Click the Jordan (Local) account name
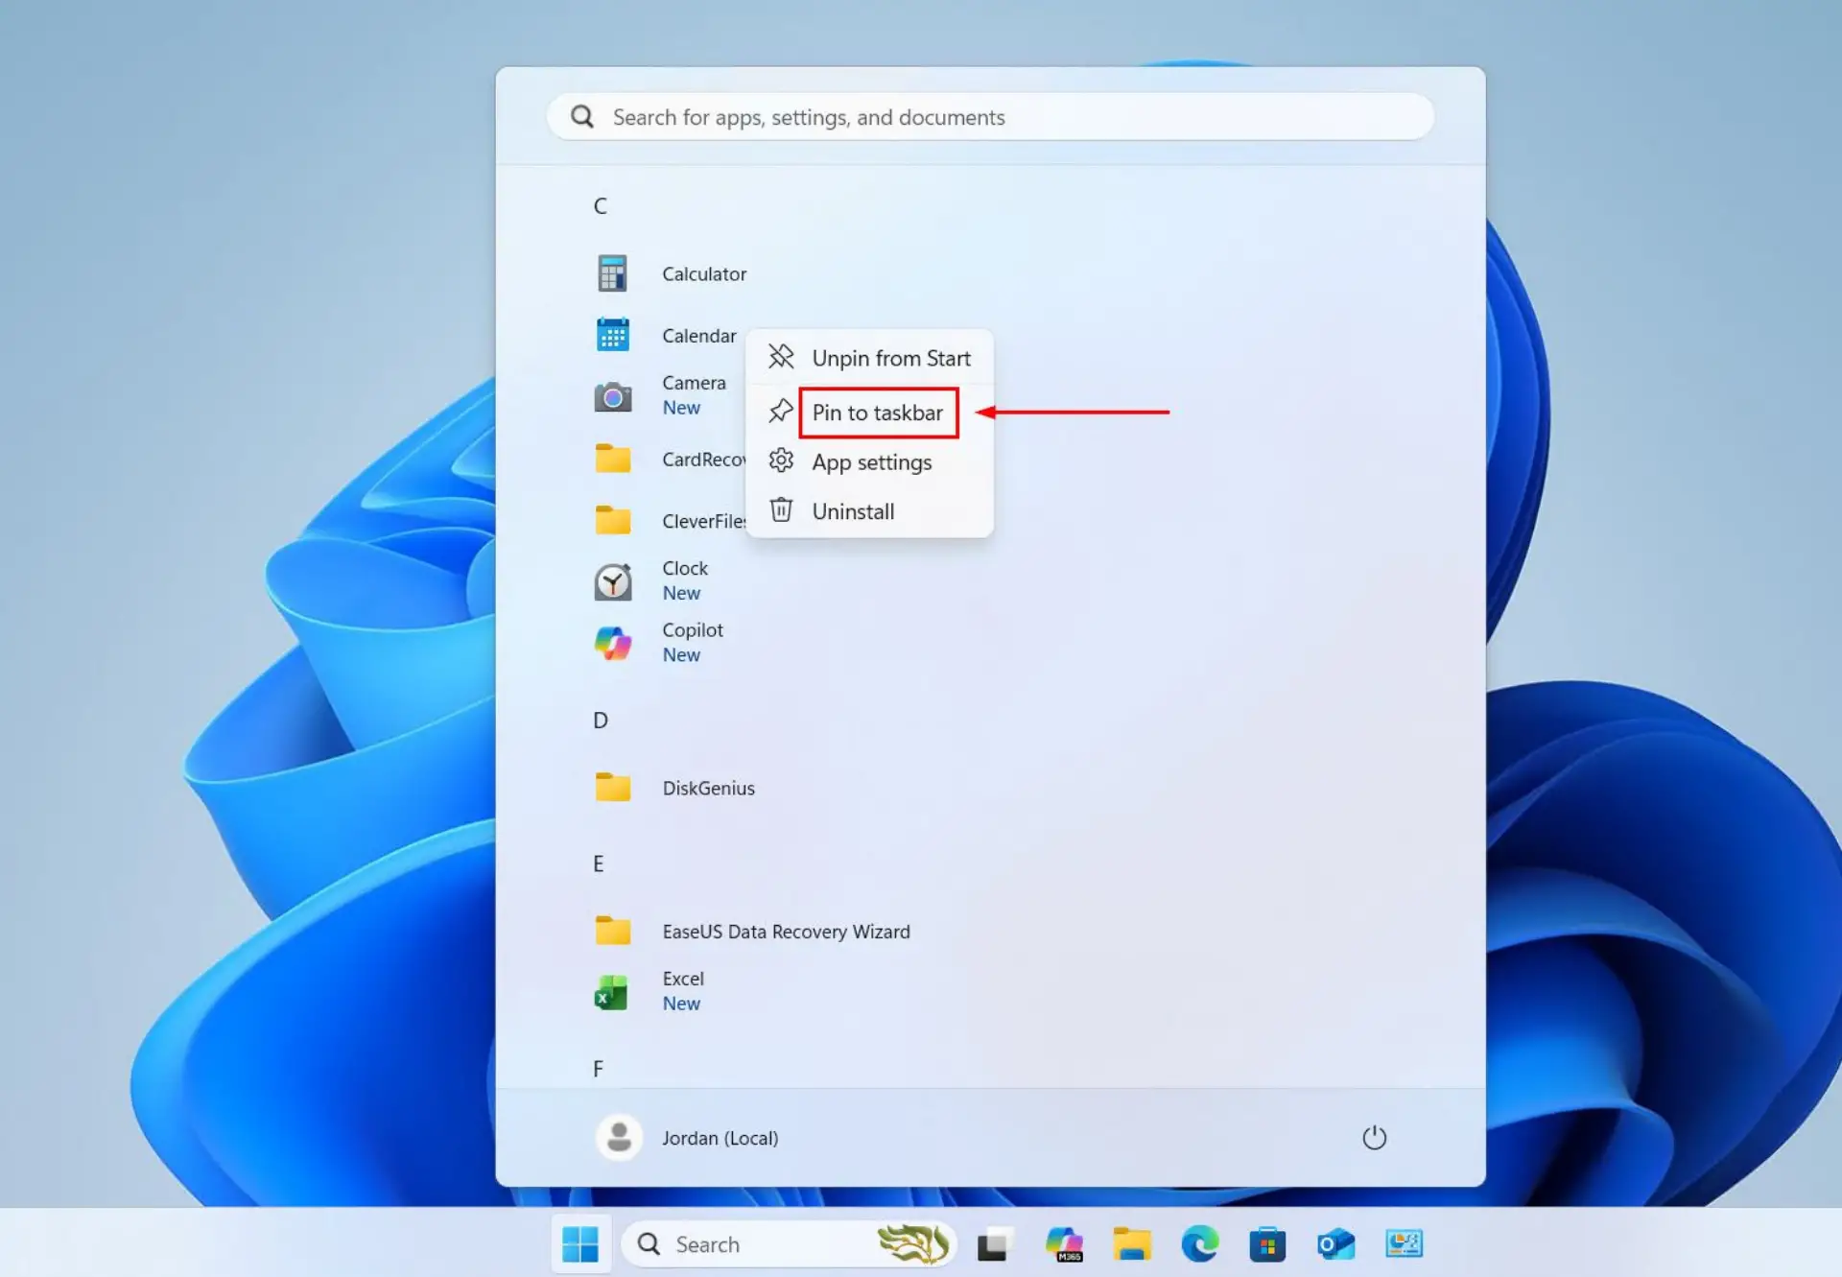The width and height of the screenshot is (1842, 1277). point(720,1138)
